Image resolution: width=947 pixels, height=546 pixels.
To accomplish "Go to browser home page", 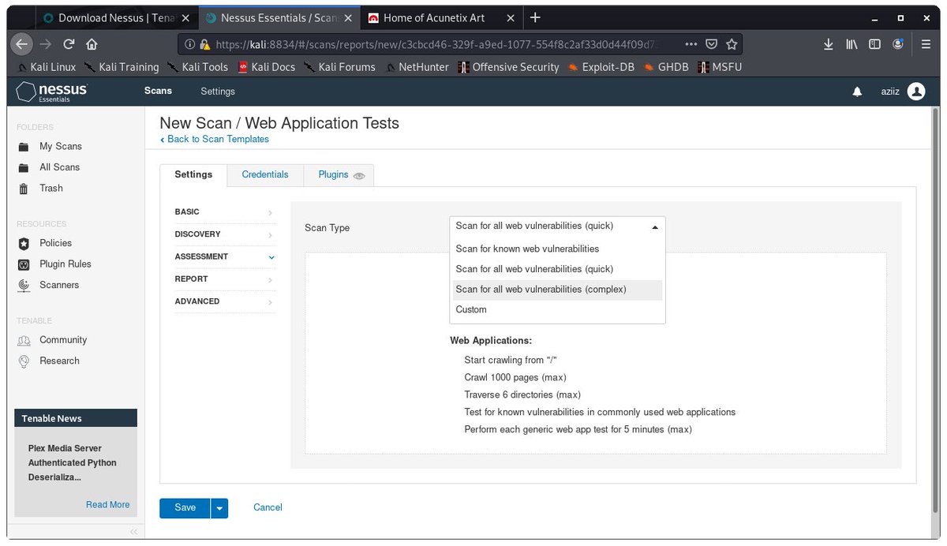I will tap(92, 44).
